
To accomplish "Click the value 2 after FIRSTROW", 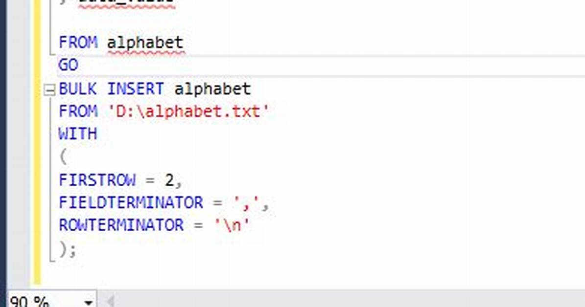I will [x=169, y=180].
